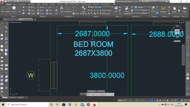The image size is (190, 107).
Task: Open the Parametric ribbon tab
Action: 31,4
